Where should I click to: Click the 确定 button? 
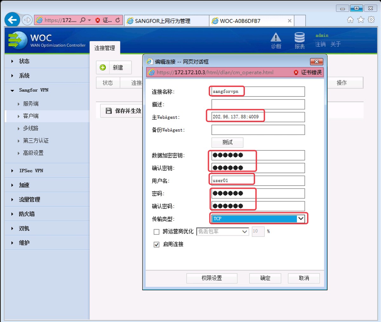(265, 278)
